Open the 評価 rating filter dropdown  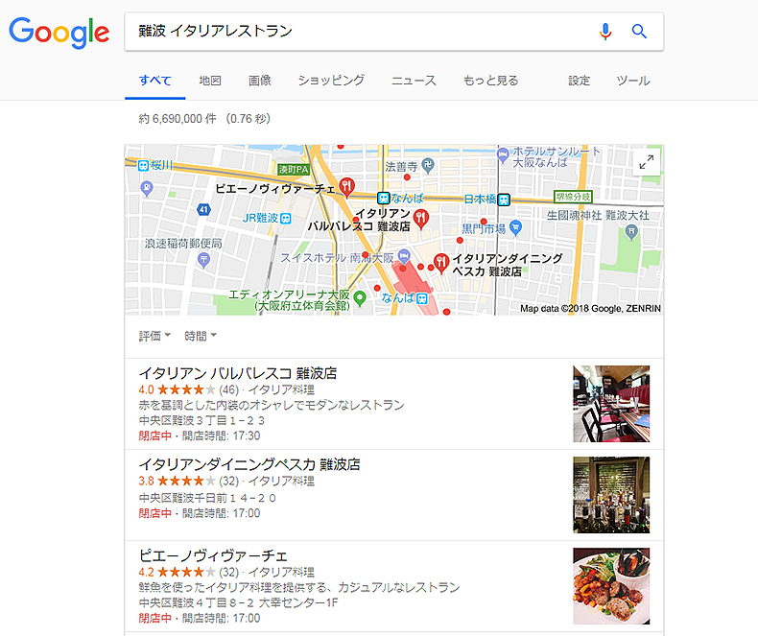click(154, 336)
